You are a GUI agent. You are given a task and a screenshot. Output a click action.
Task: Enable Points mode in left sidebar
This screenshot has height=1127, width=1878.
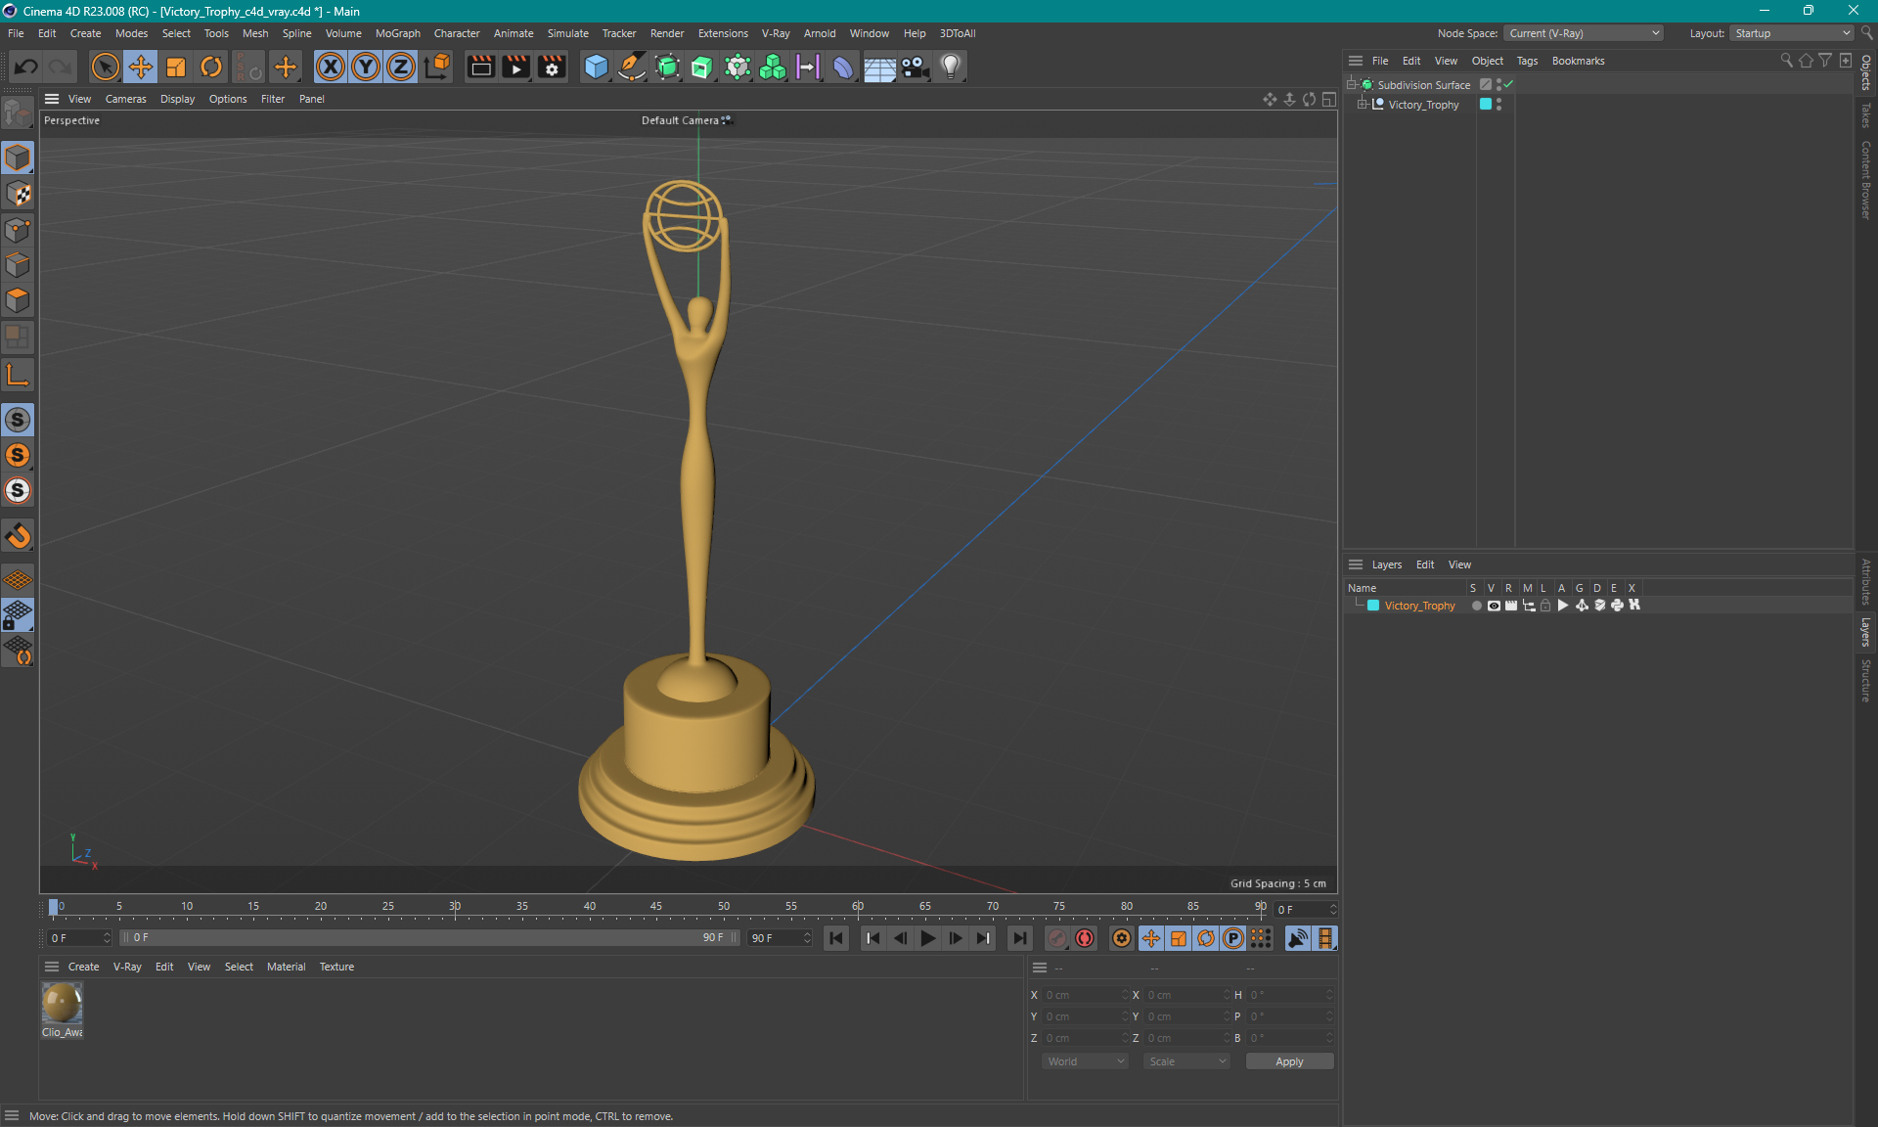point(18,230)
